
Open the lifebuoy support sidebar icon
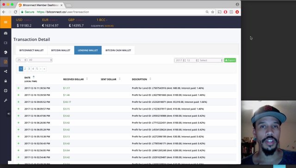coord(6,90)
